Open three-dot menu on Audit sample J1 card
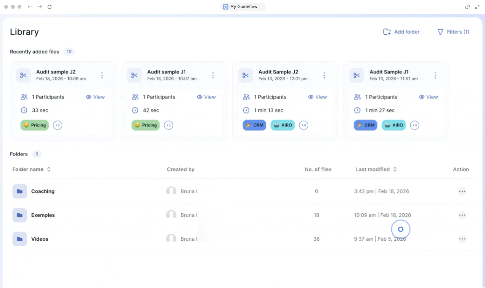 [213, 75]
